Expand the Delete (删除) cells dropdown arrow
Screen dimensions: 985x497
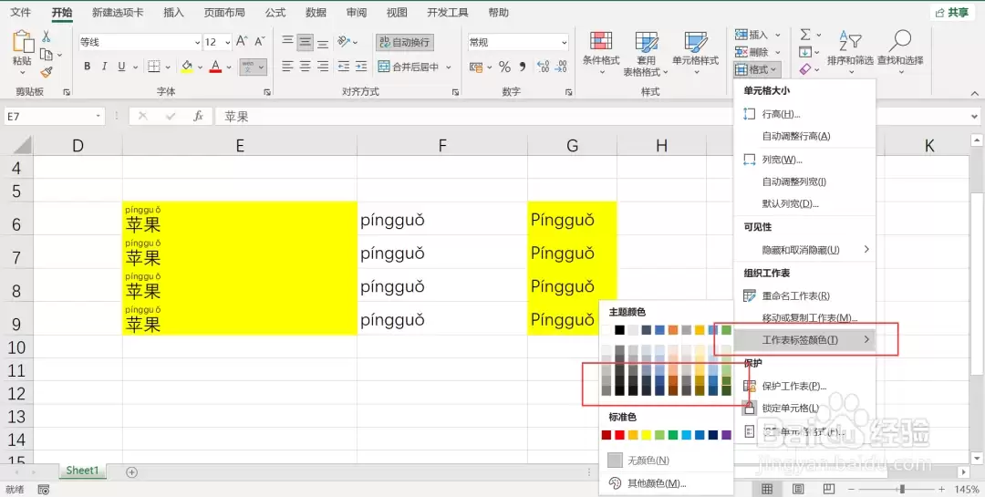click(778, 52)
